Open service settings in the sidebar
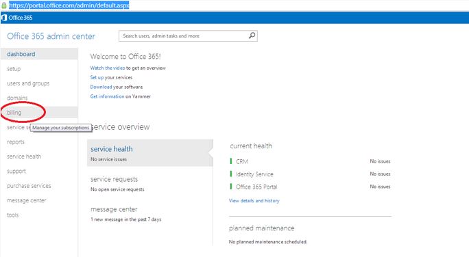This screenshot has width=469, height=257. pos(19,127)
